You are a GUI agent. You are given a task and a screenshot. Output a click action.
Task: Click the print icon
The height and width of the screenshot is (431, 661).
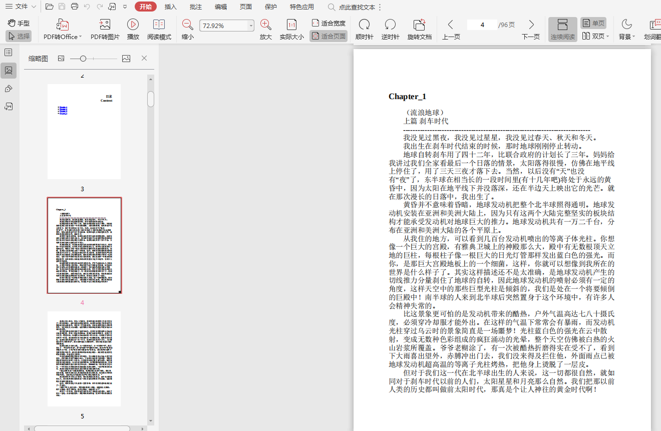point(75,7)
